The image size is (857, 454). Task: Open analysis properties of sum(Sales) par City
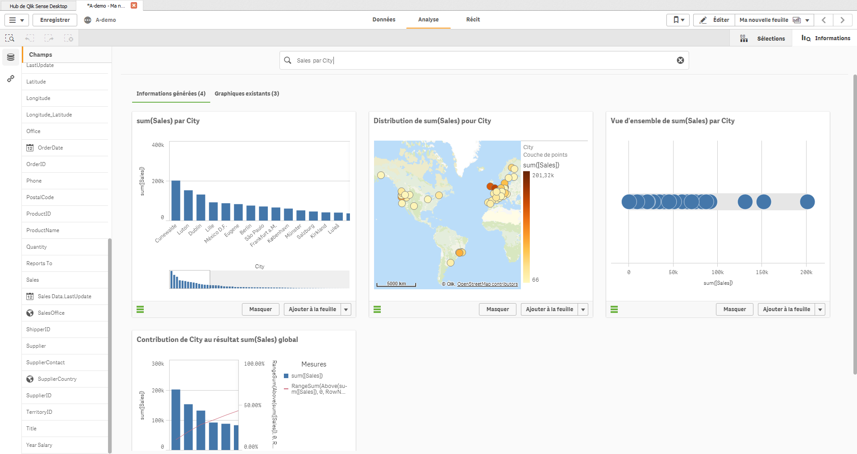pyautogui.click(x=140, y=309)
